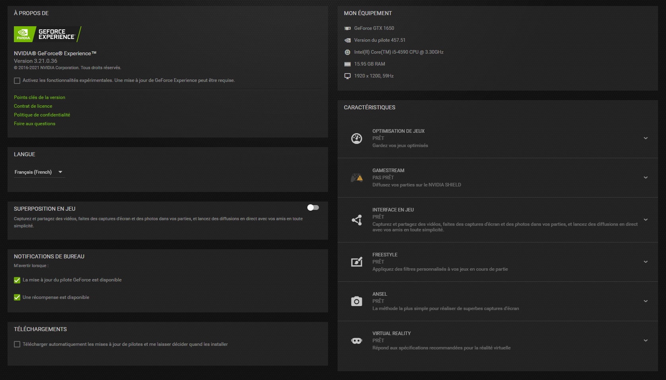Click the 'M'avertir lorsque :' label
Image resolution: width=666 pixels, height=380 pixels.
[31, 266]
